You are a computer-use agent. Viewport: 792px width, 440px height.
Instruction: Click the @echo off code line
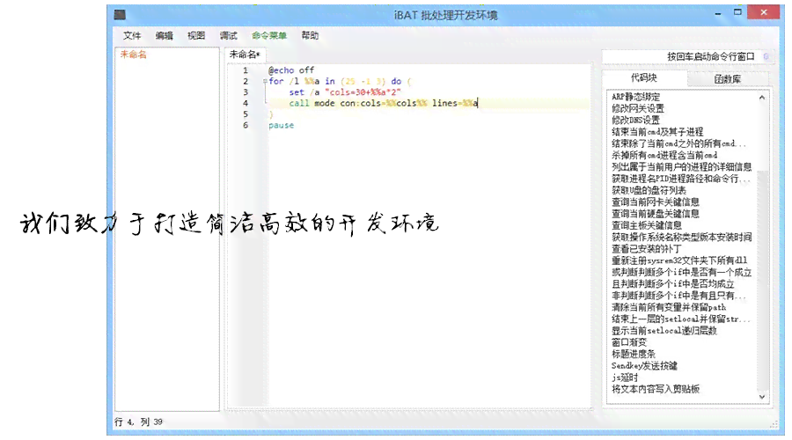tap(291, 70)
